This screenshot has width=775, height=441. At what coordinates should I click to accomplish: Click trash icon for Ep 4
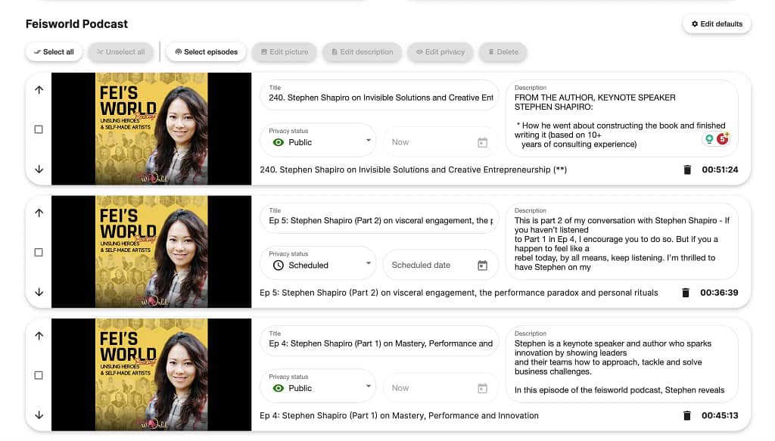click(687, 415)
